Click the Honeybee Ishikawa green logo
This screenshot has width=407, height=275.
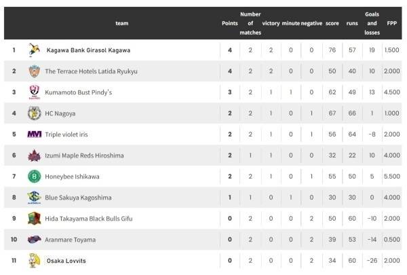click(x=34, y=177)
